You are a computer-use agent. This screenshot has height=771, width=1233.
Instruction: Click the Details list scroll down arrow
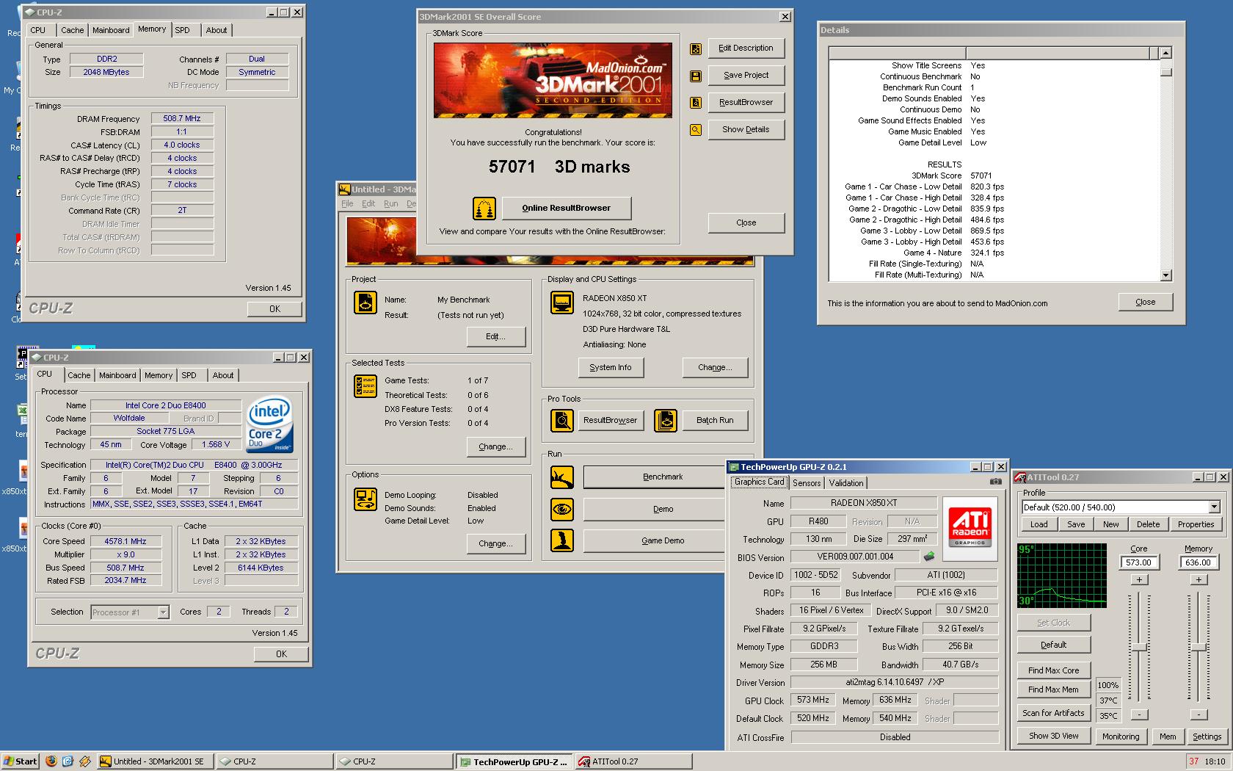[1166, 276]
